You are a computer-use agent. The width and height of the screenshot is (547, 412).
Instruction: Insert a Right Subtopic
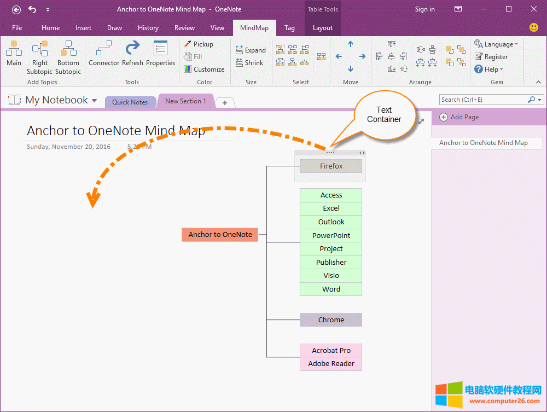pyautogui.click(x=40, y=57)
